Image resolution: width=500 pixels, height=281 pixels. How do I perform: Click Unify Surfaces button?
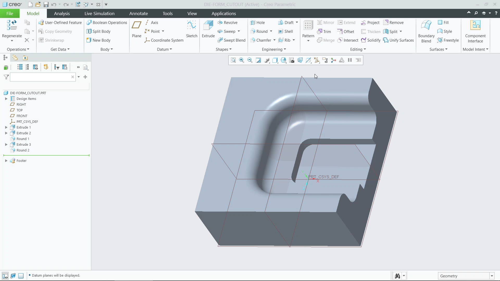click(x=398, y=40)
